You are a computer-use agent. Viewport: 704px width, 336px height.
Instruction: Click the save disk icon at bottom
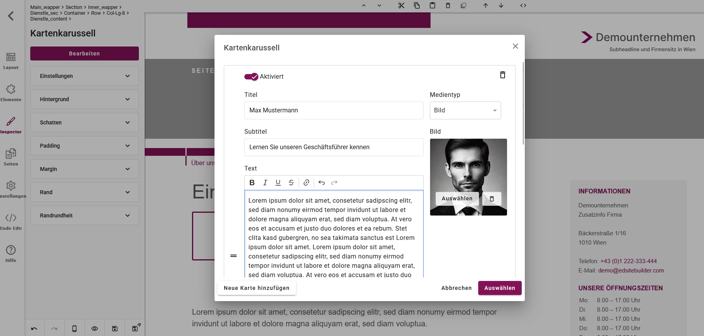115,329
